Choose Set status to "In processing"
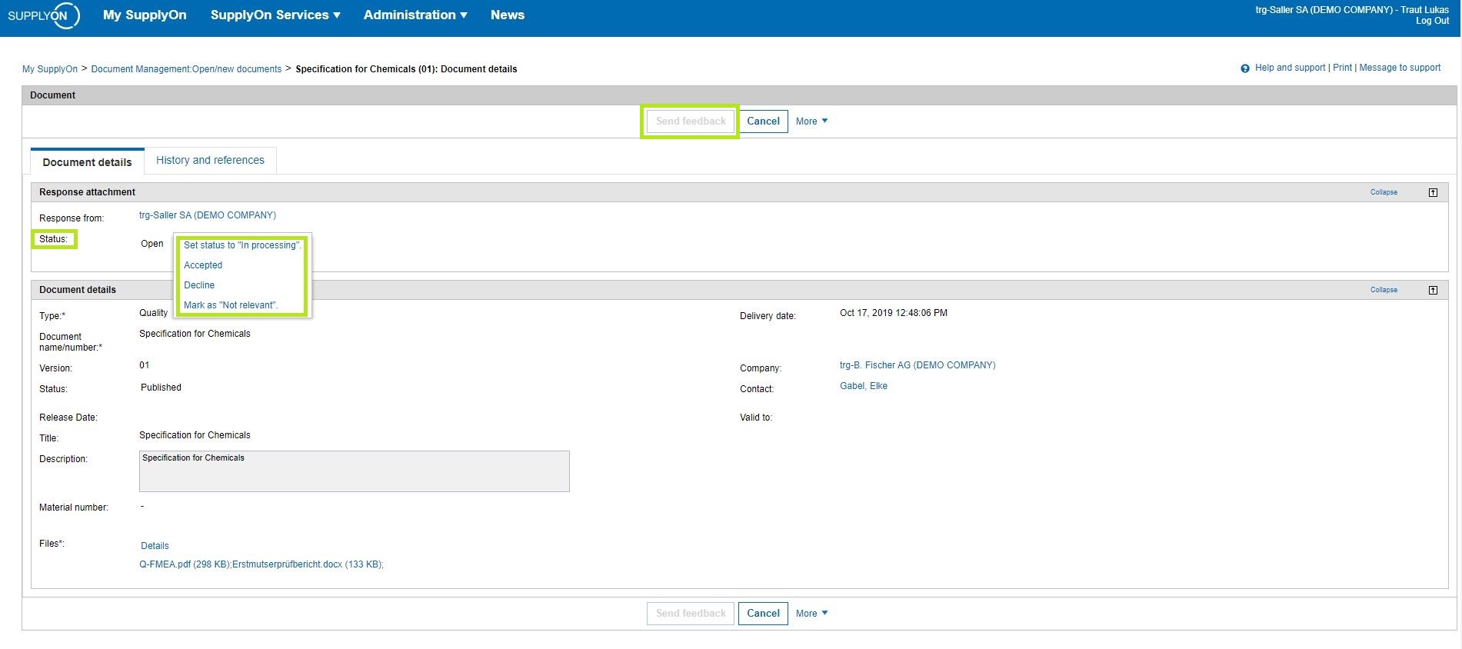The height and width of the screenshot is (649, 1462). 242,245
